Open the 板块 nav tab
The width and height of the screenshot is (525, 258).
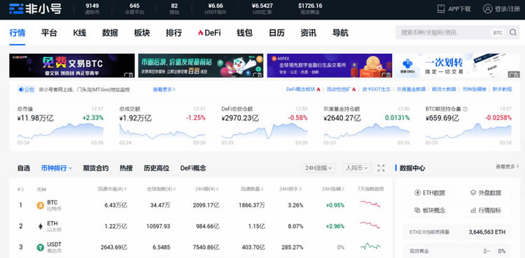142,33
